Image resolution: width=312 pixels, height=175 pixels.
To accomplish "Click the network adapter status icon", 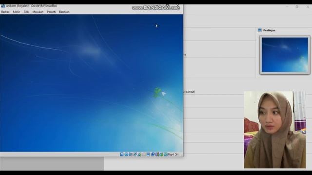I will pyautogui.click(x=135, y=154).
